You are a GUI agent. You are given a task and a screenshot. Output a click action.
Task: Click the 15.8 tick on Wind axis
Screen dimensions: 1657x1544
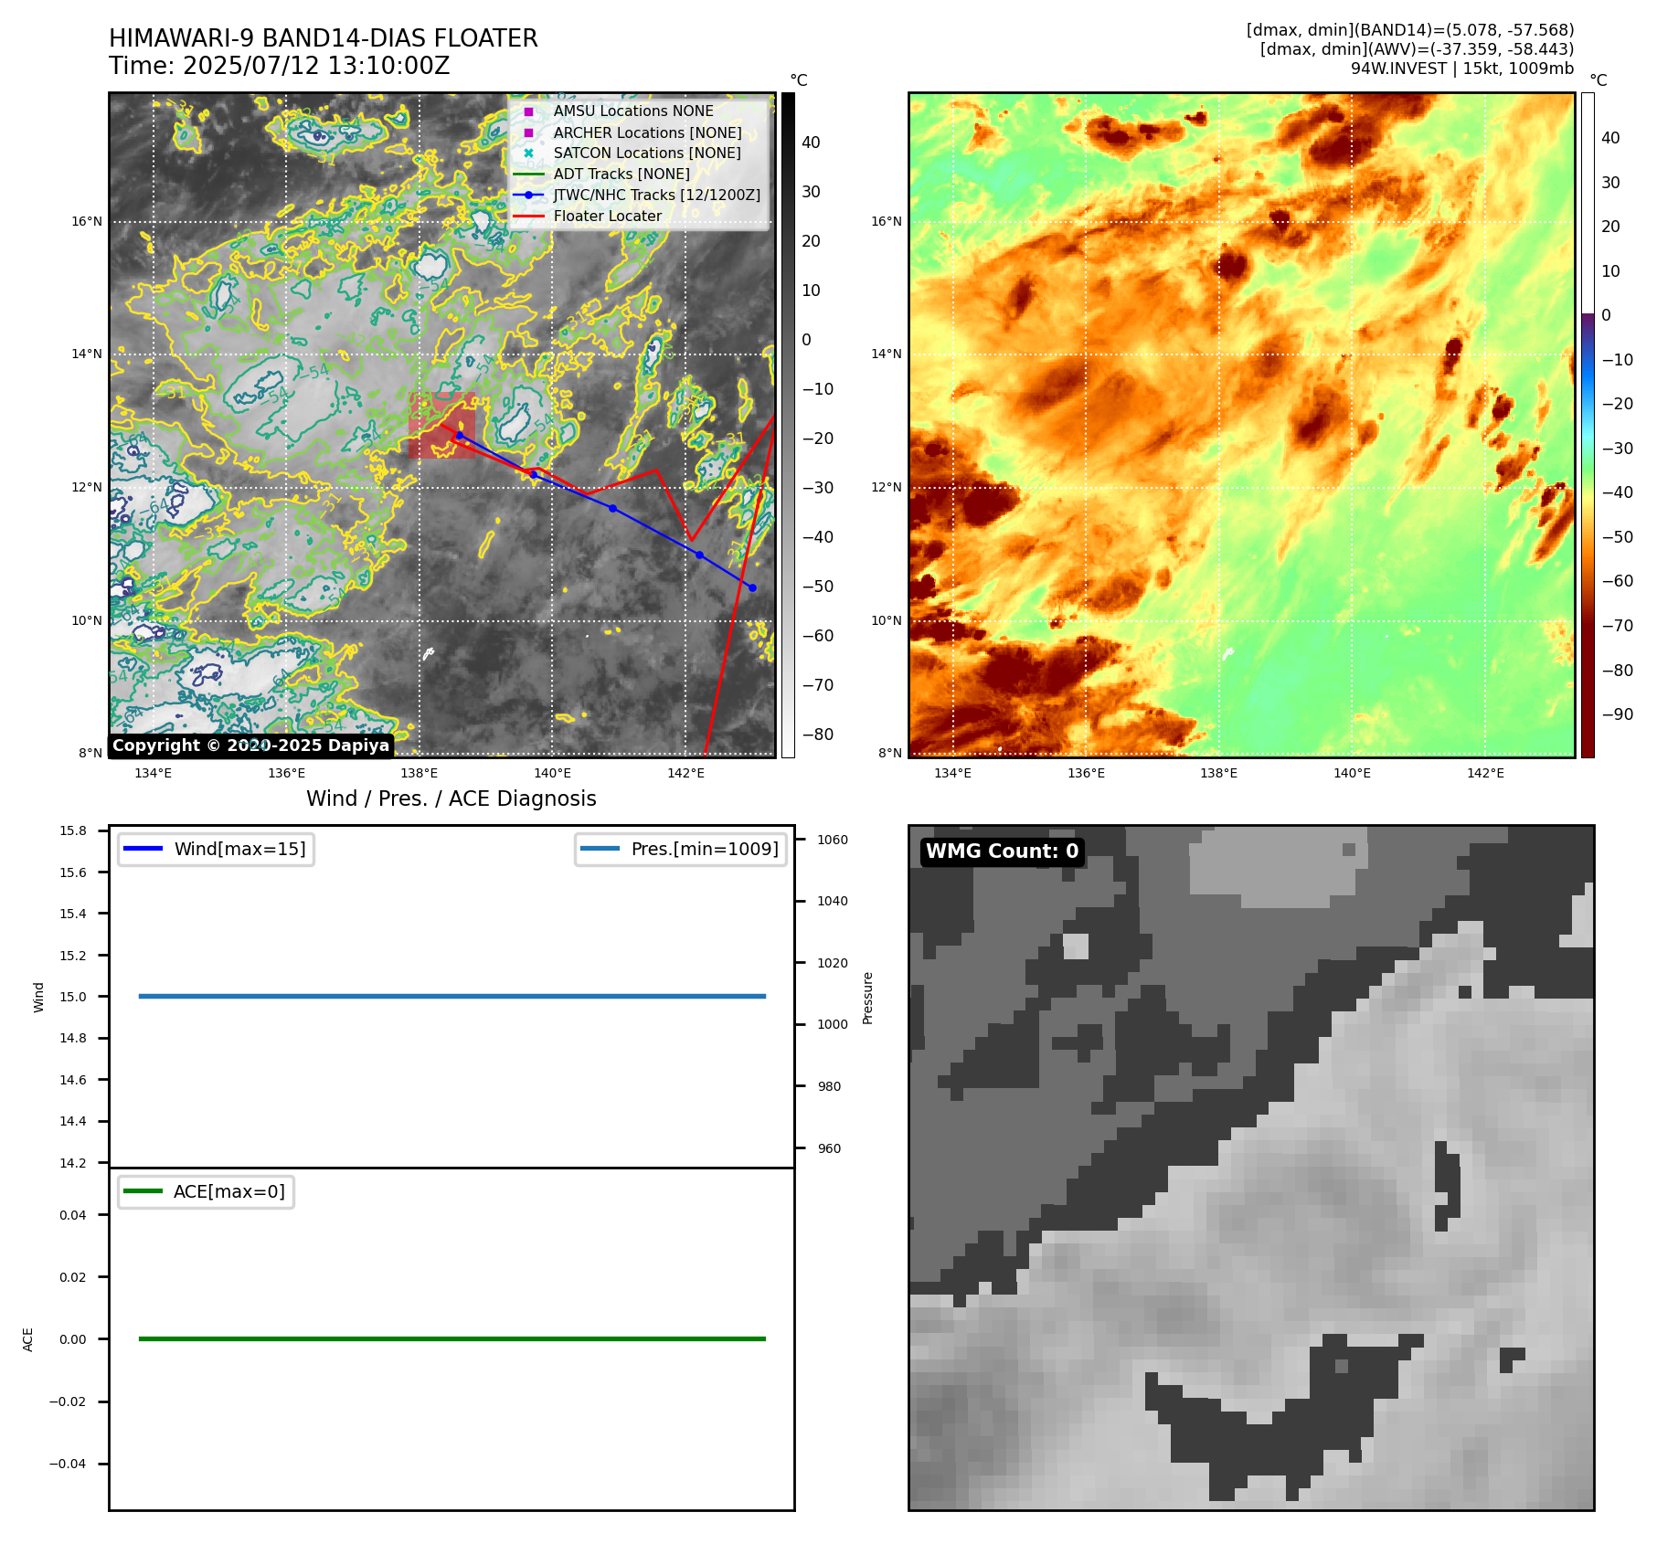(73, 830)
